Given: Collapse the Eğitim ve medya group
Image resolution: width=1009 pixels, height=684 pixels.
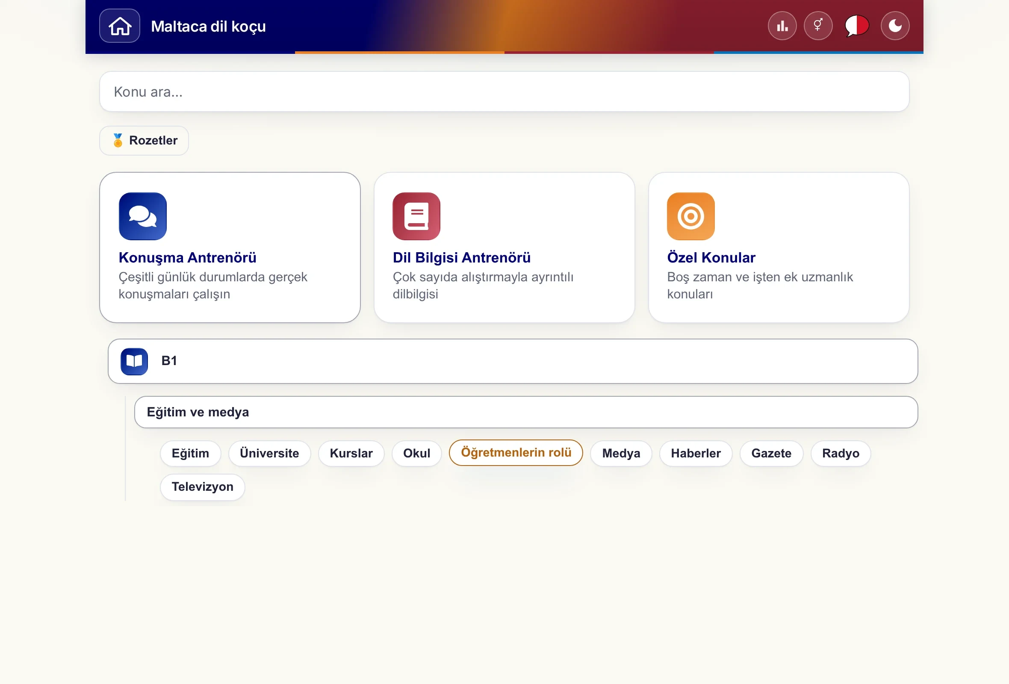Looking at the screenshot, I should [526, 412].
